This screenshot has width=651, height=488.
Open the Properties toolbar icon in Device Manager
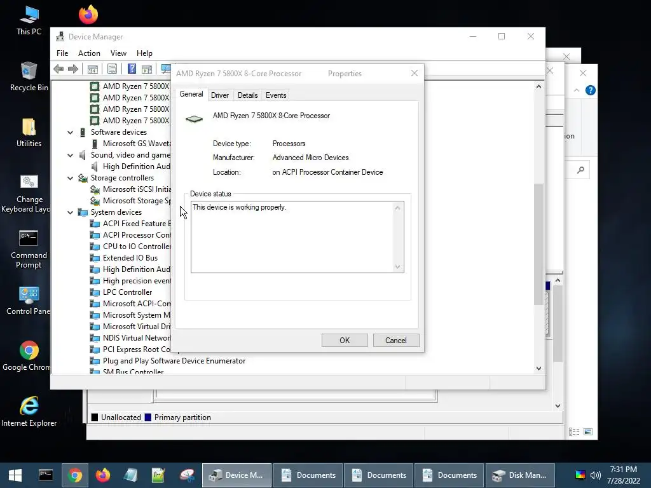pos(112,69)
